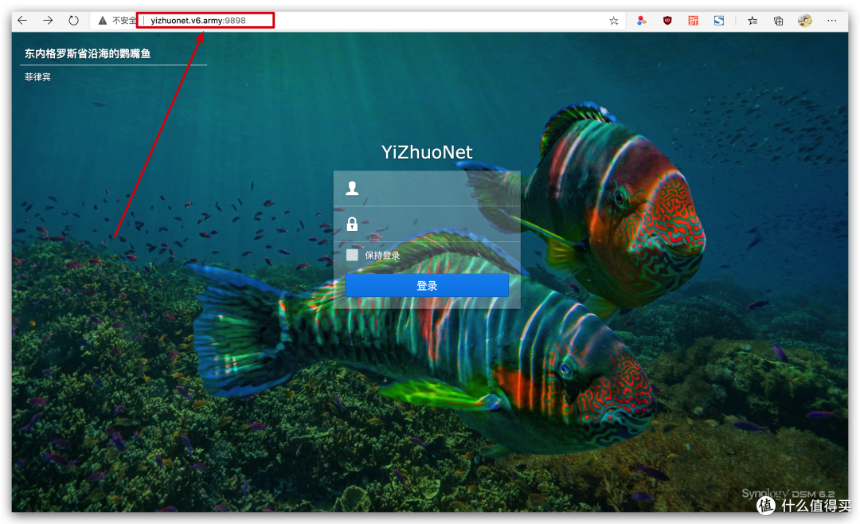The height and width of the screenshot is (524, 860).
Task: Open the collections icon
Action: [x=778, y=21]
